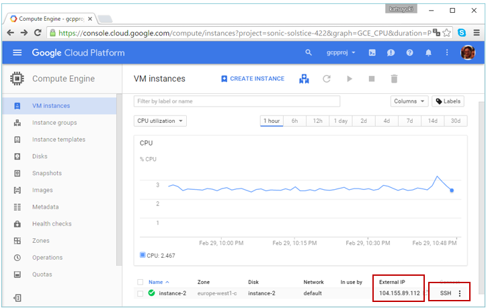Refresh the VM instances list
The height and width of the screenshot is (308, 486).
tap(327, 79)
